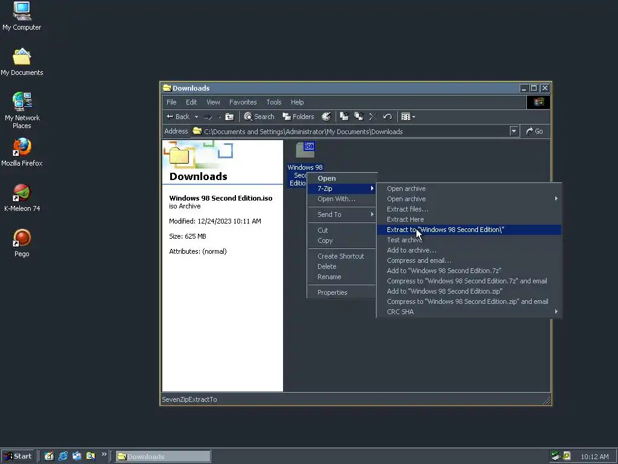Click Show Desktop quick launch icon
Viewport: 618px width, 464px height.
49,457
